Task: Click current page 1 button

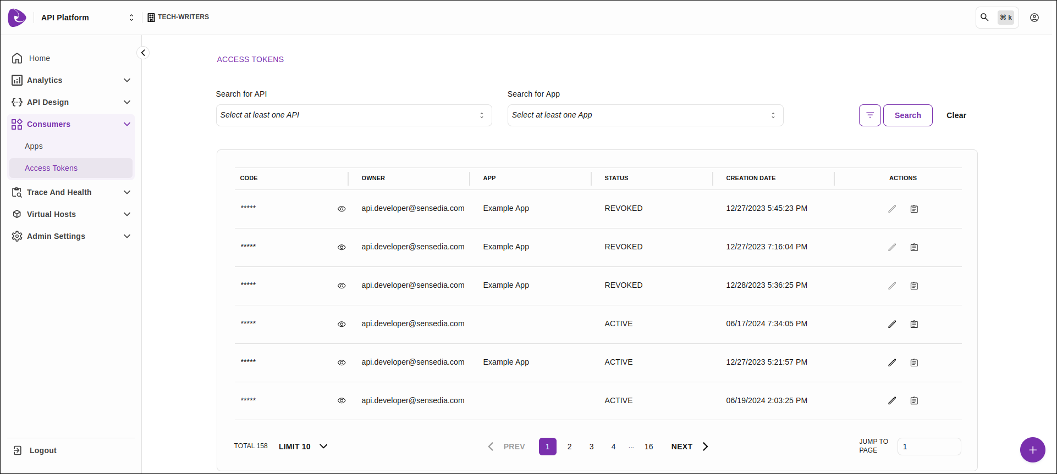Action: pyautogui.click(x=547, y=447)
